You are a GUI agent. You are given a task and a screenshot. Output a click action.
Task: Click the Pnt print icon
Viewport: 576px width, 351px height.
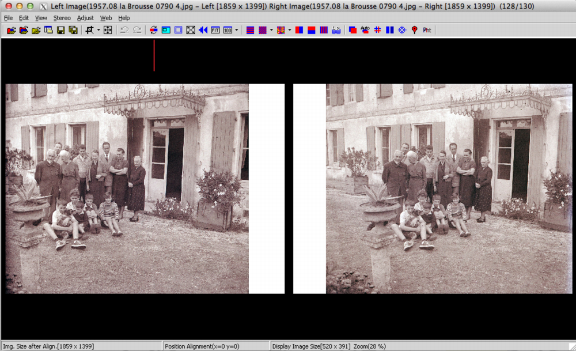tap(427, 30)
